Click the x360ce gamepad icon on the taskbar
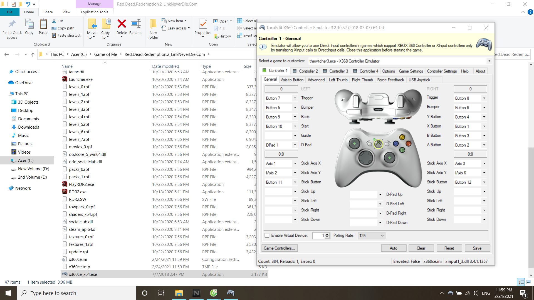The height and width of the screenshot is (300, 534). coord(231,293)
